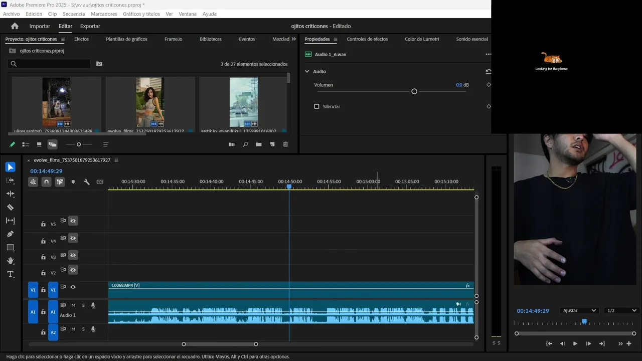Click the program monitor playhead scrubber

(584, 321)
